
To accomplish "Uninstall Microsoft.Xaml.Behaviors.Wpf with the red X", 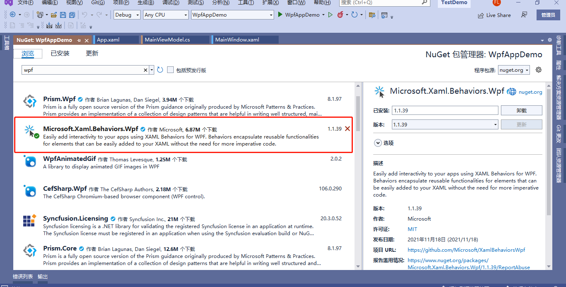I will [347, 129].
